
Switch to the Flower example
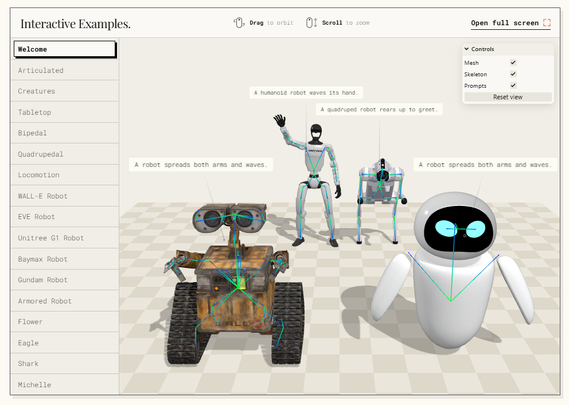click(x=65, y=321)
